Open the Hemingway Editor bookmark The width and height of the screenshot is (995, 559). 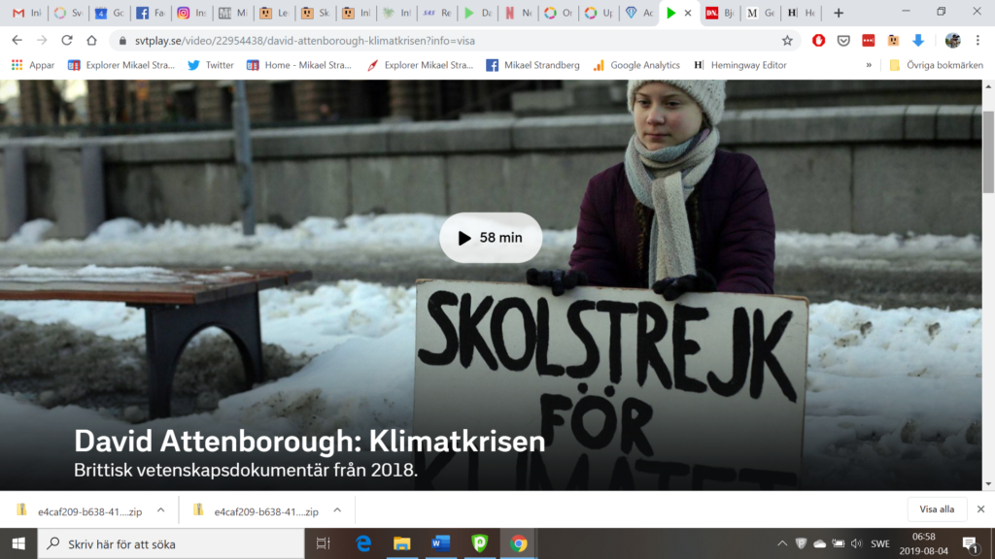[739, 65]
